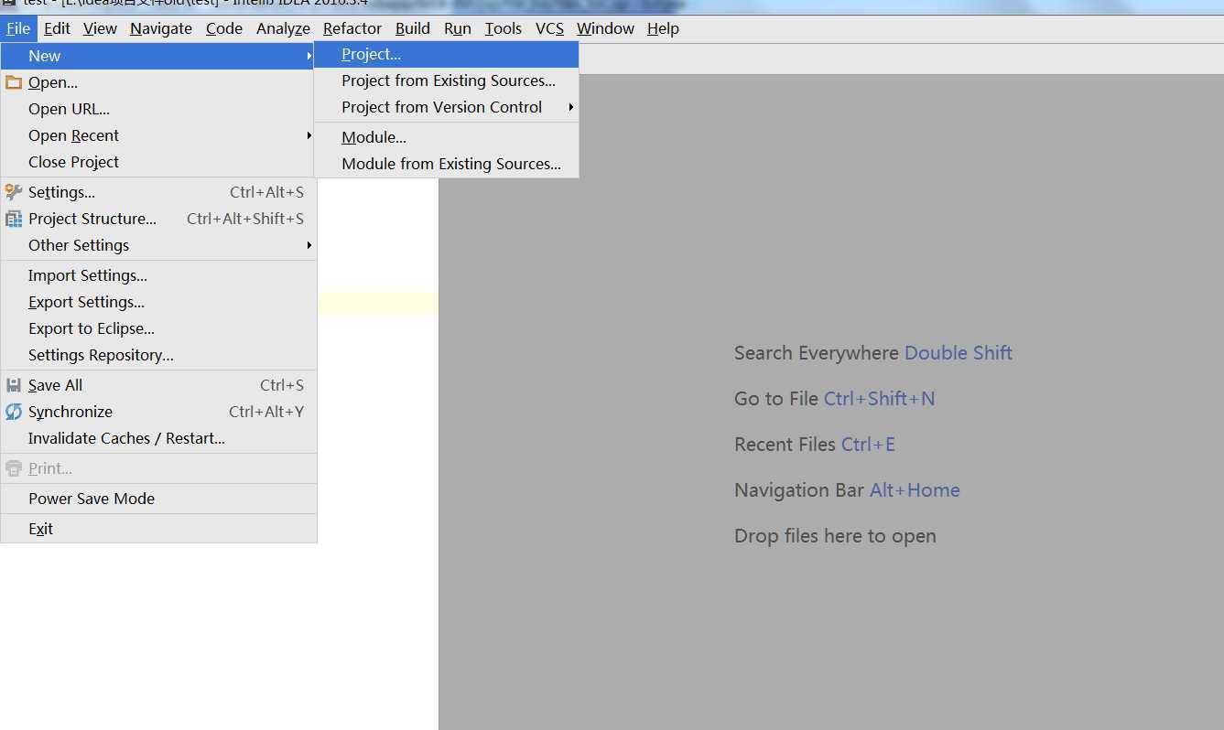The image size is (1224, 730).
Task: Select Import Settings... menu entry
Action: point(158,275)
